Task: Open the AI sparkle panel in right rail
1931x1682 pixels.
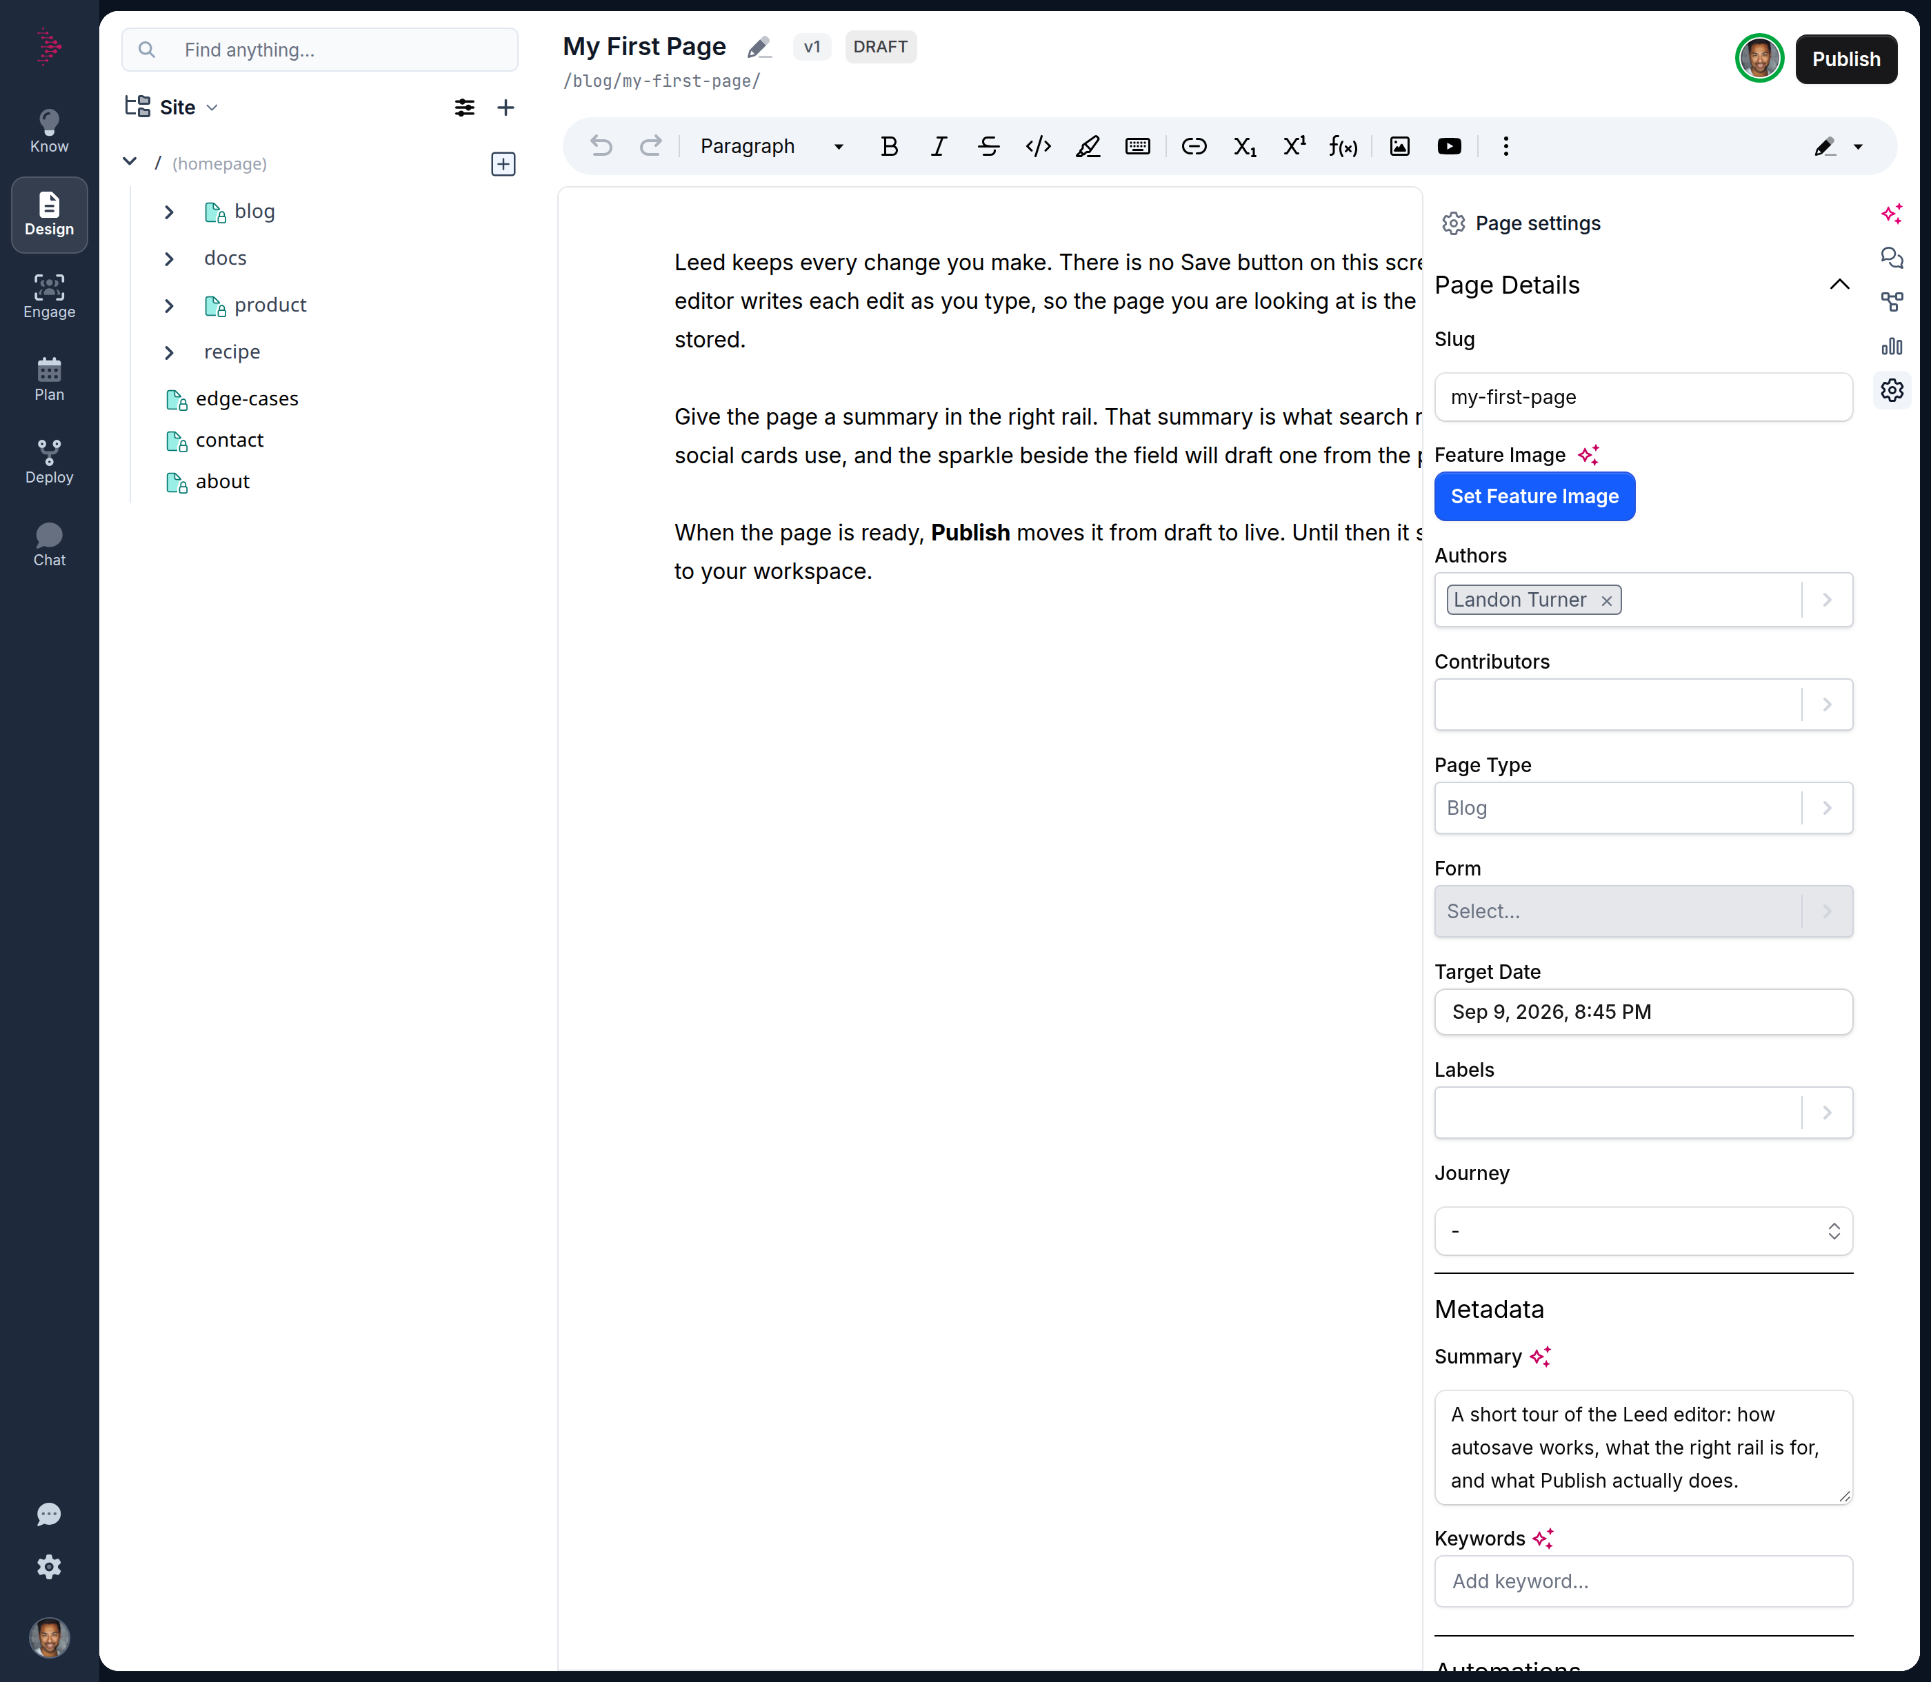Action: pos(1892,214)
